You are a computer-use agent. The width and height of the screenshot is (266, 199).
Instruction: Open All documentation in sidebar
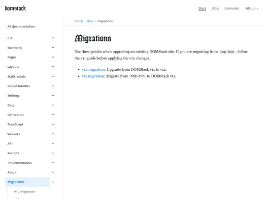pos(21,27)
